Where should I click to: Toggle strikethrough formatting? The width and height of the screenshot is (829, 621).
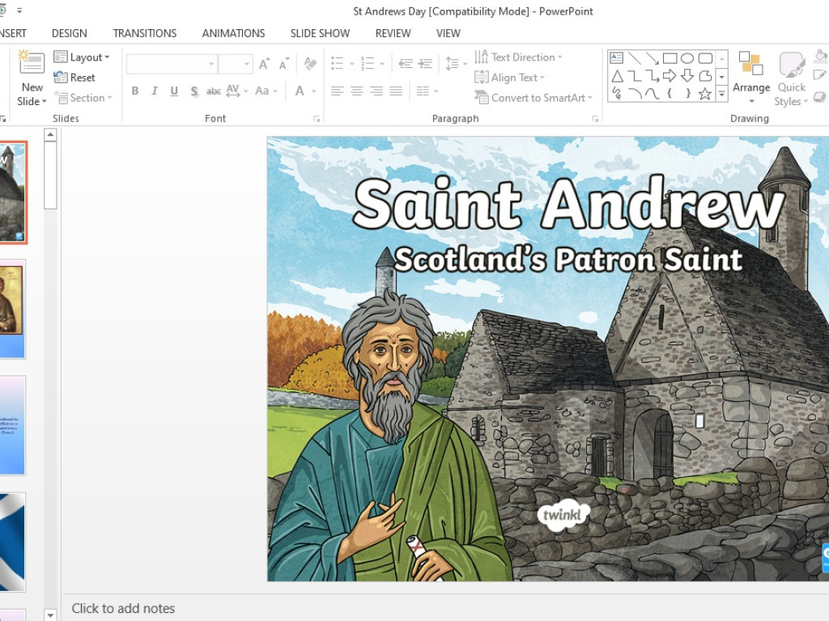click(214, 91)
